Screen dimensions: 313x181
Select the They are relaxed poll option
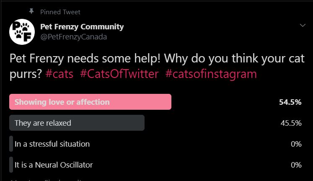tap(77, 123)
